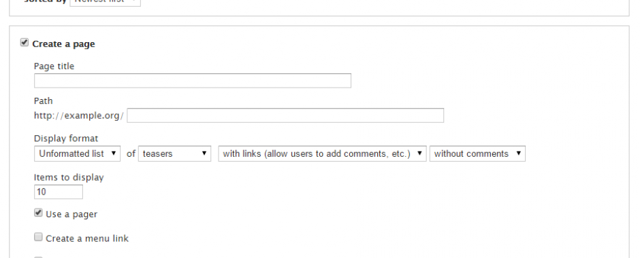Image resolution: width=640 pixels, height=258 pixels.
Task: Click the Create a menu link label
Action: click(x=87, y=238)
